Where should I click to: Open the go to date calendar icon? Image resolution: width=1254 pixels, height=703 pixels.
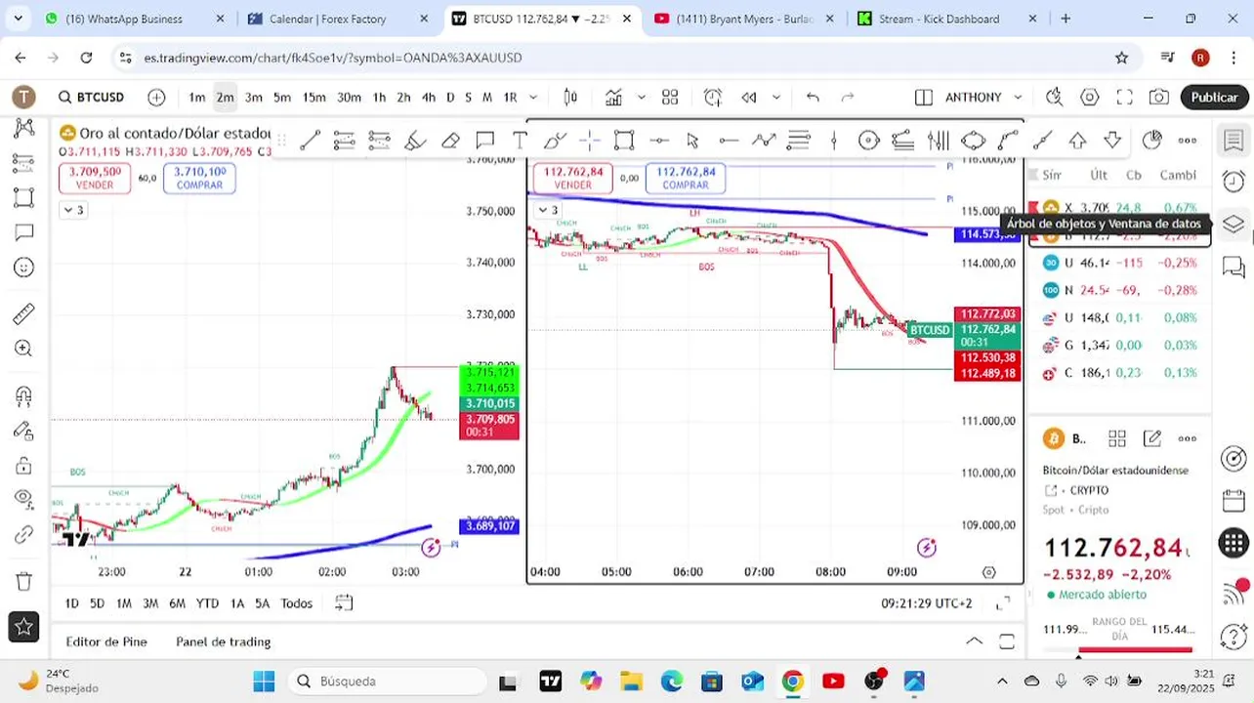click(343, 602)
